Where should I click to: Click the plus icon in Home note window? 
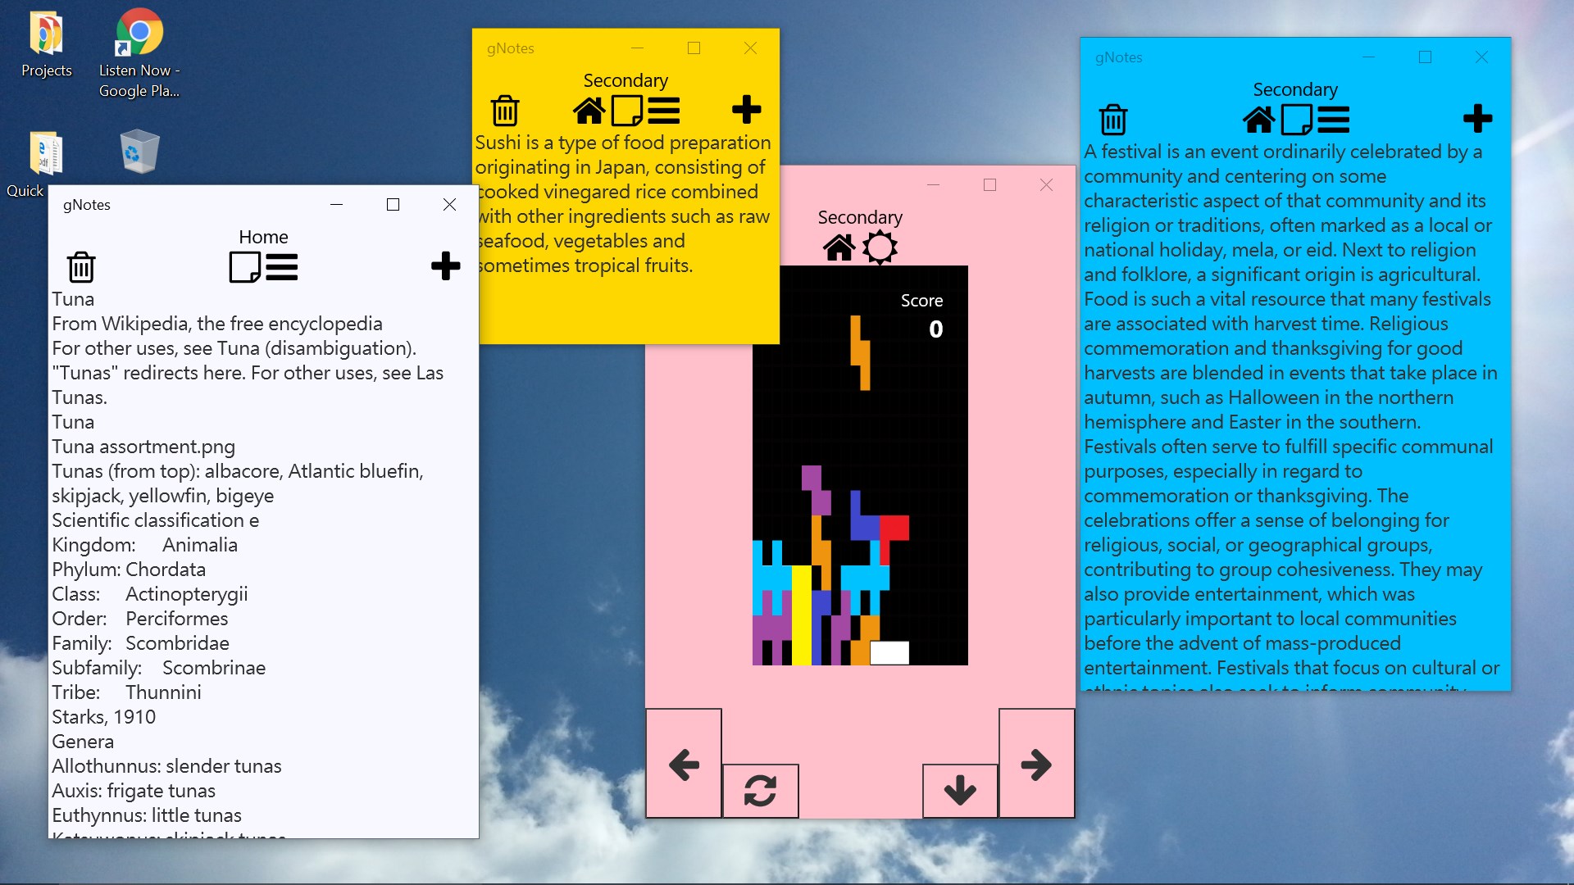pyautogui.click(x=445, y=265)
